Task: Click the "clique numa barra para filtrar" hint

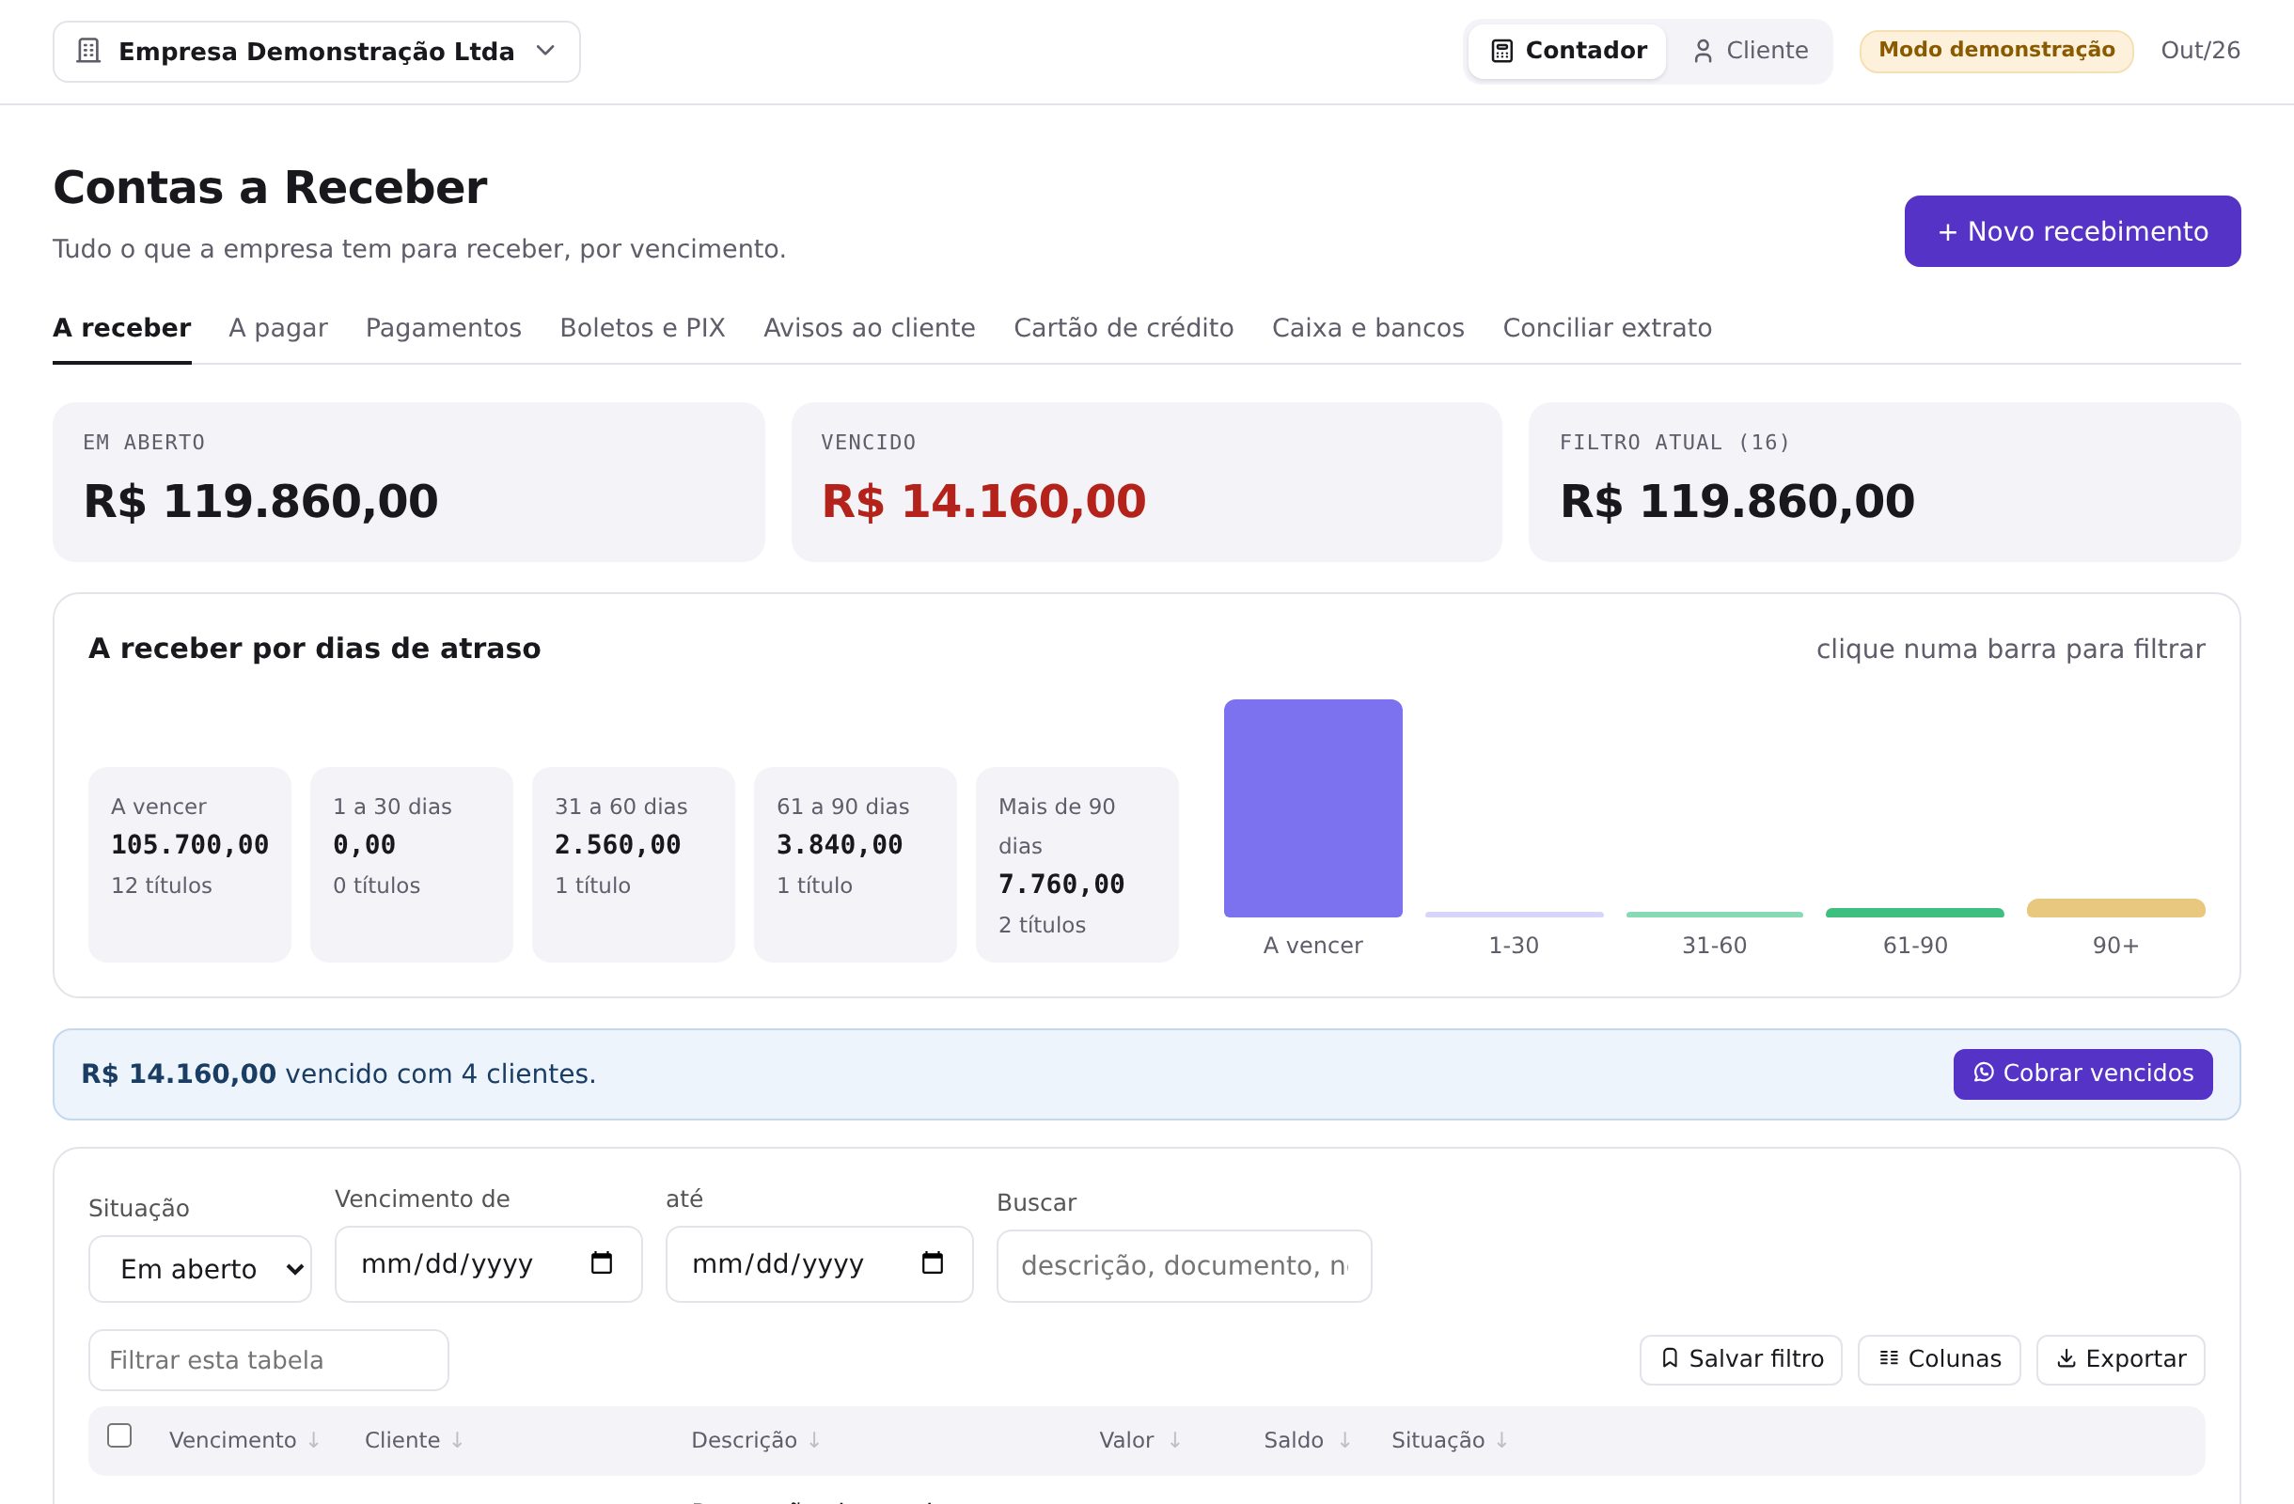Action: 2011,650
